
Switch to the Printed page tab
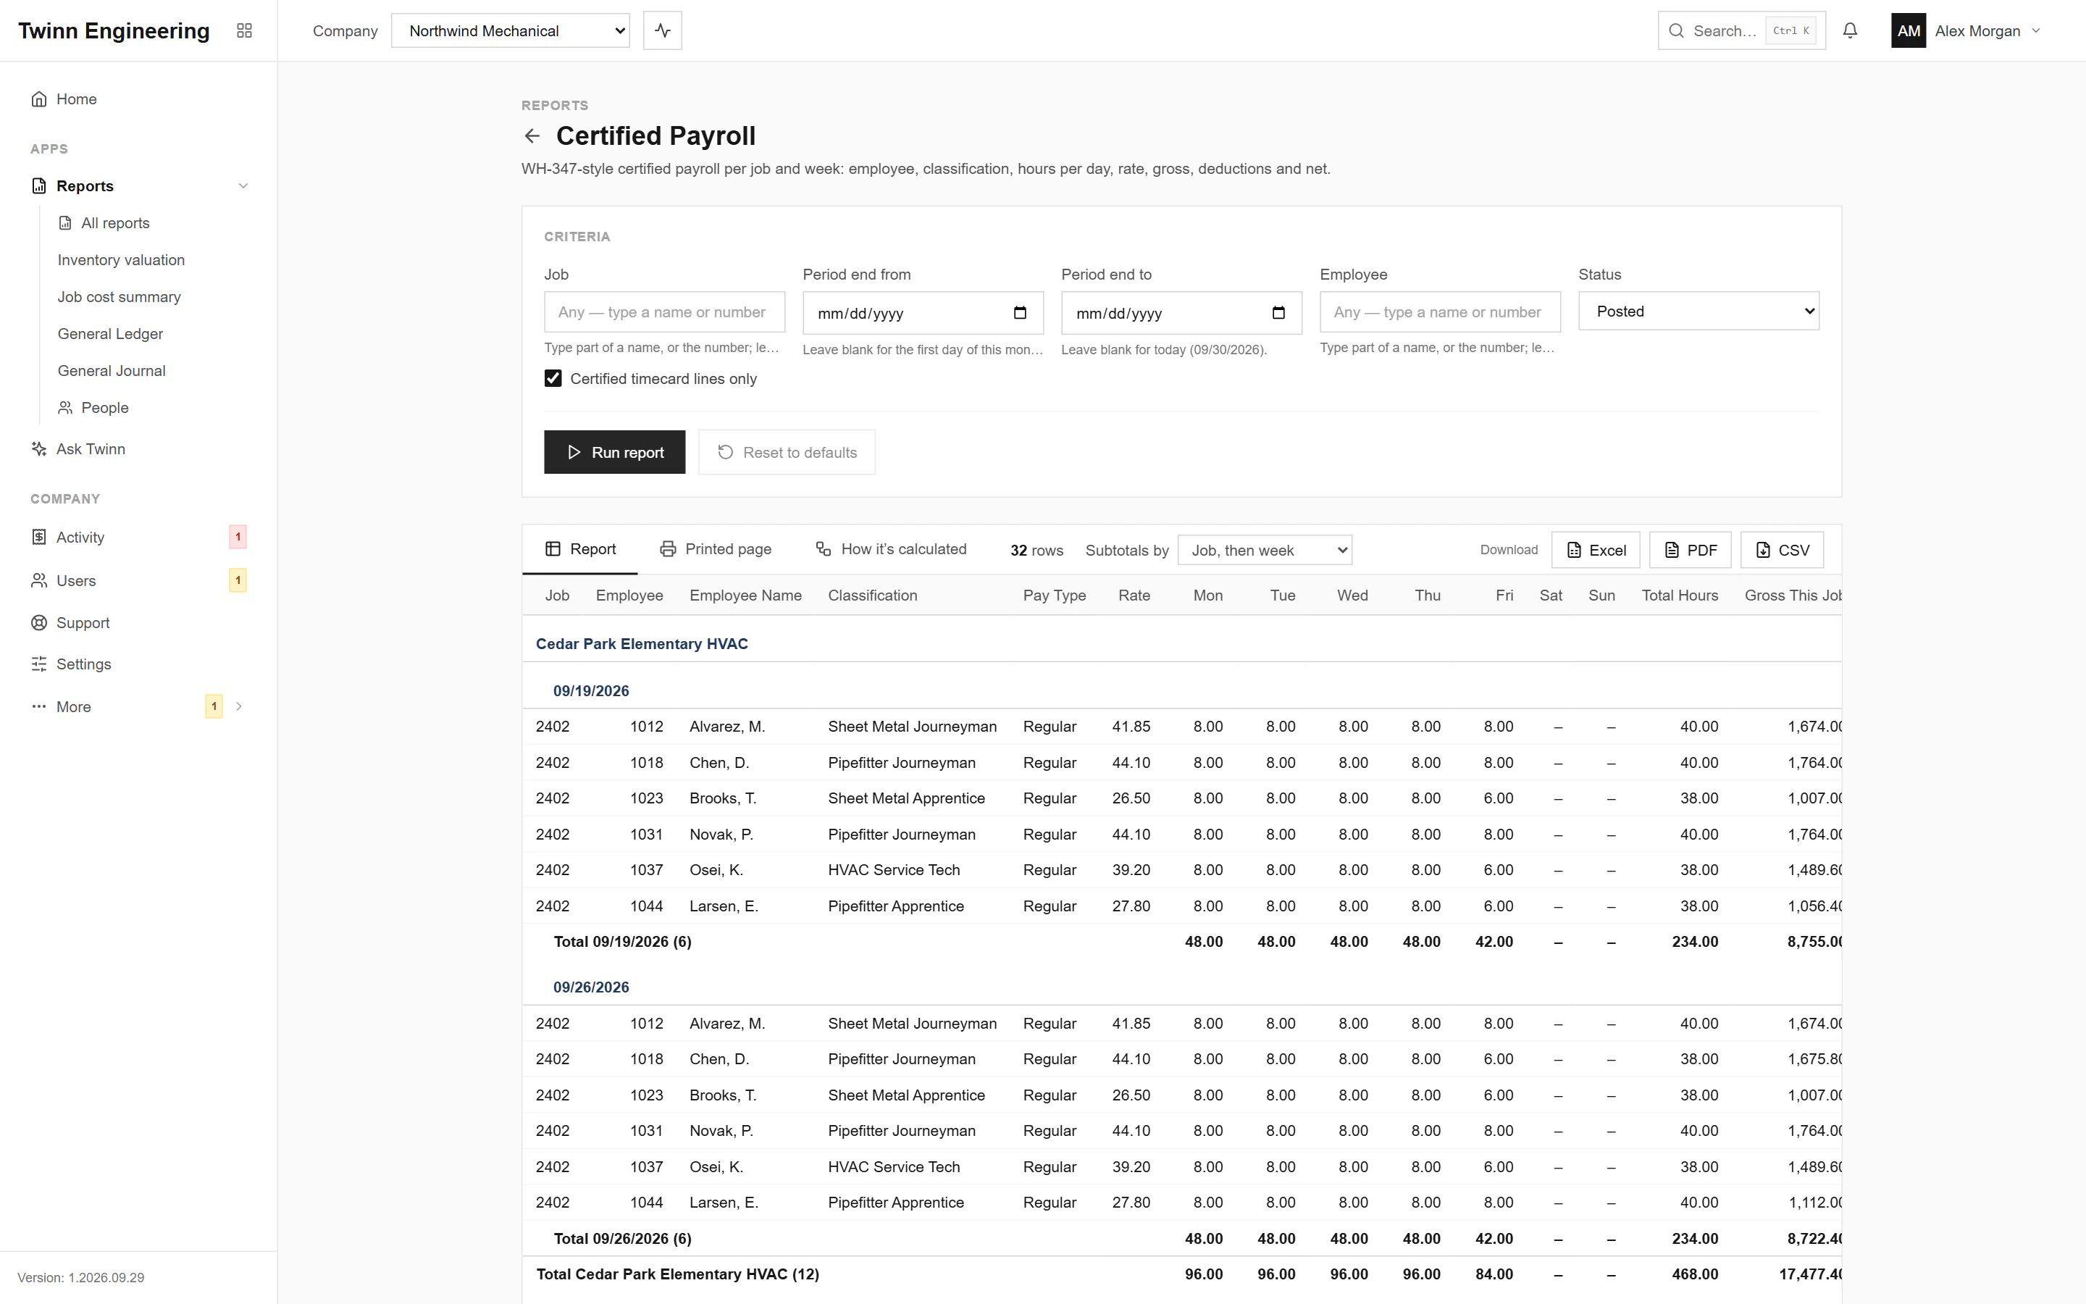coord(716,549)
